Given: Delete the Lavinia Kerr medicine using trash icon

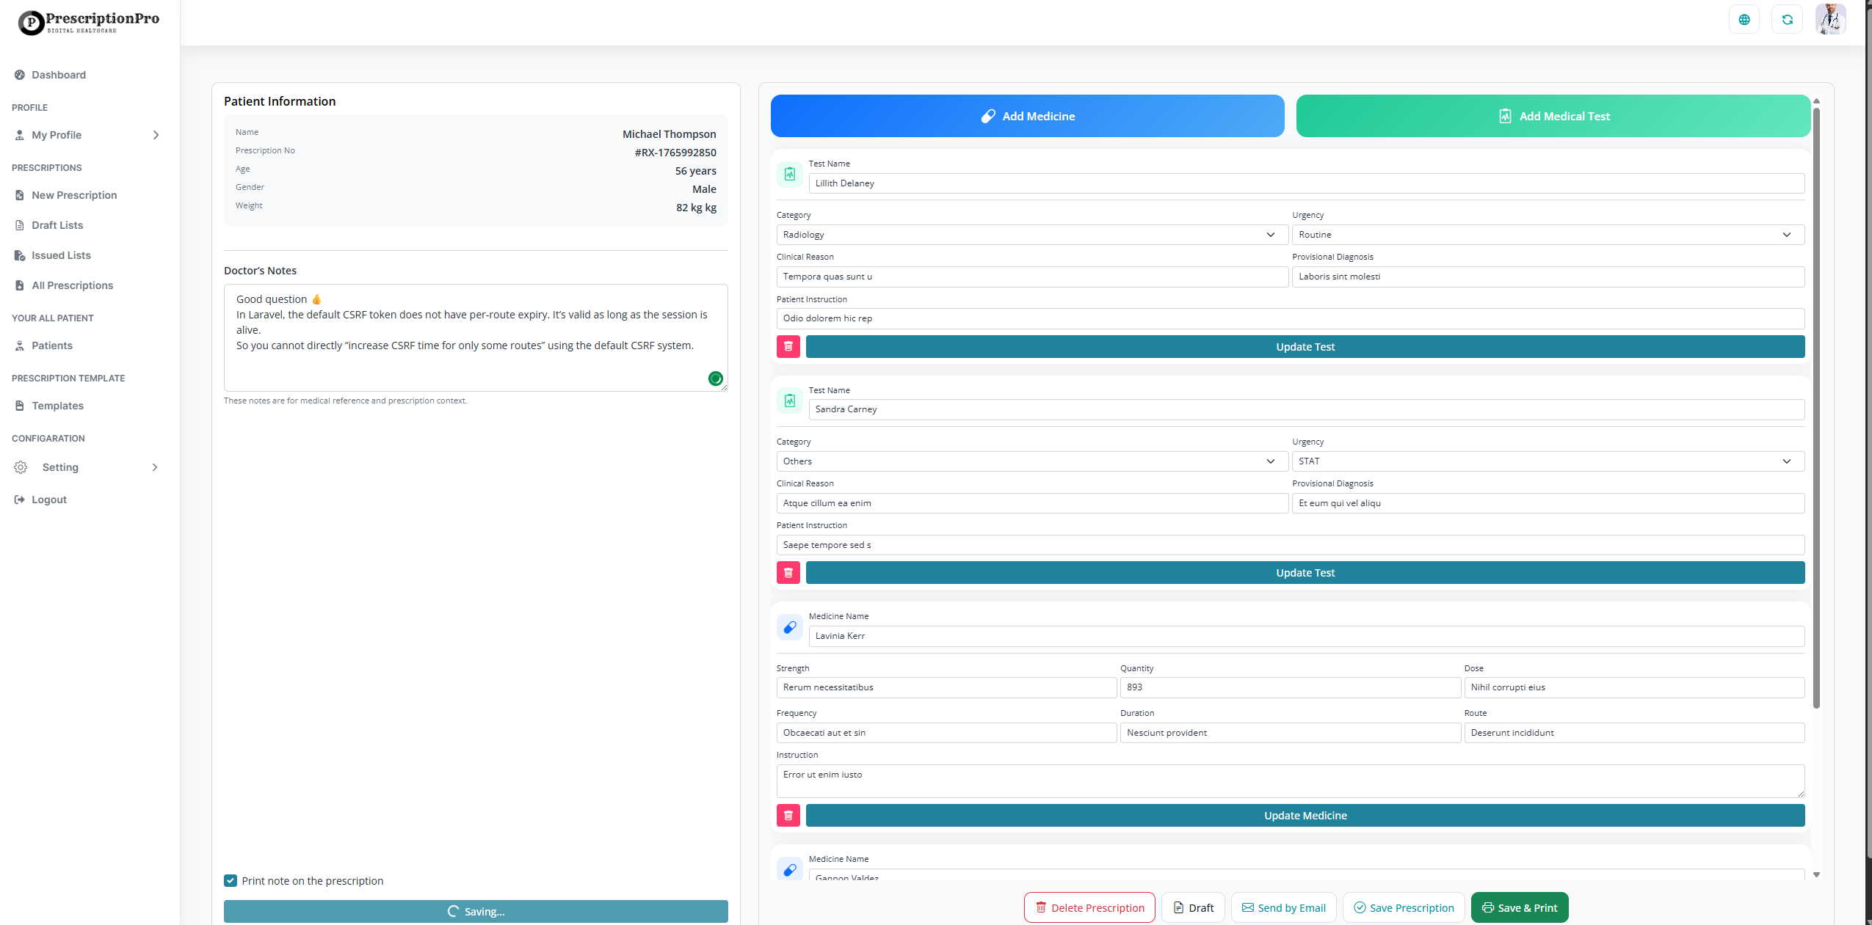Looking at the screenshot, I should coord(788,815).
